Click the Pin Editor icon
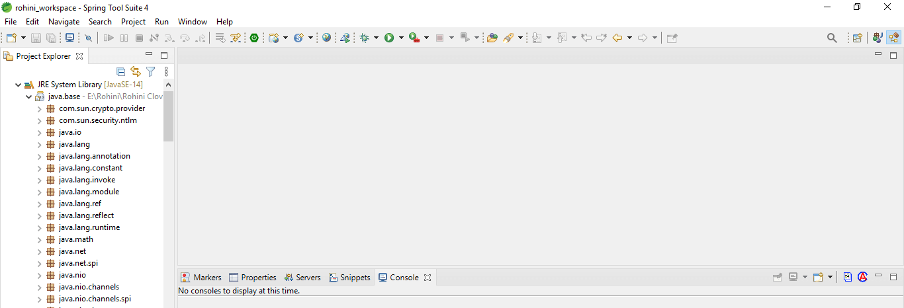The height and width of the screenshot is (308, 904). coord(672,38)
